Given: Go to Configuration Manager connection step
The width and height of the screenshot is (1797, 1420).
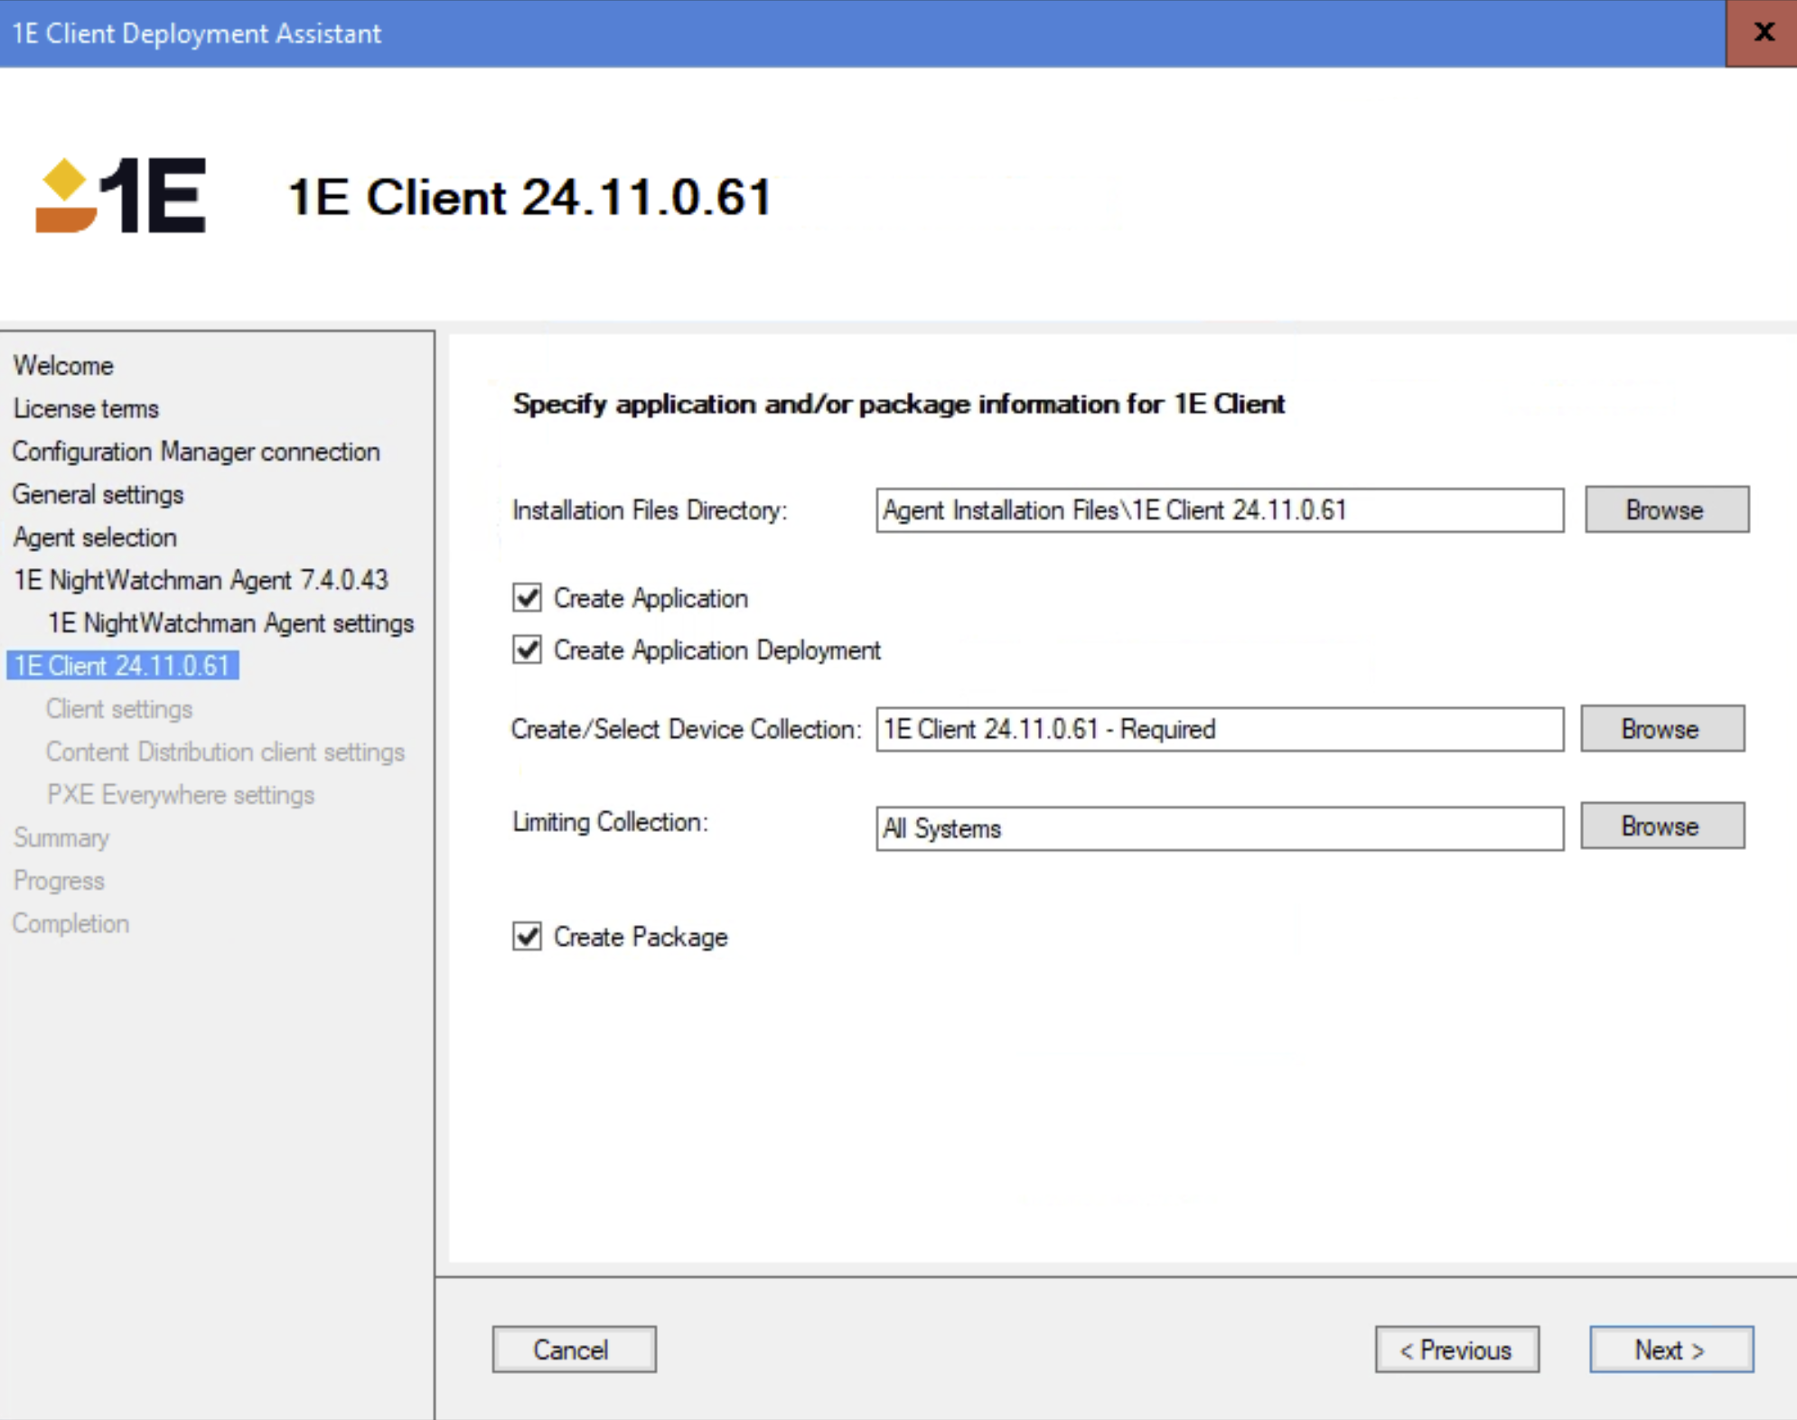Looking at the screenshot, I should click(196, 452).
